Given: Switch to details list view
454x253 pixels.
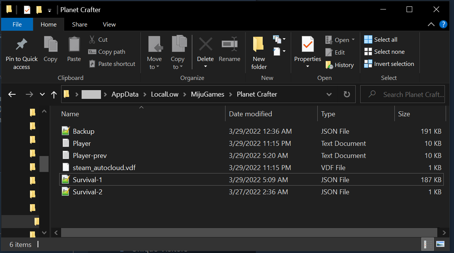Looking at the screenshot, I should pyautogui.click(x=426, y=244).
